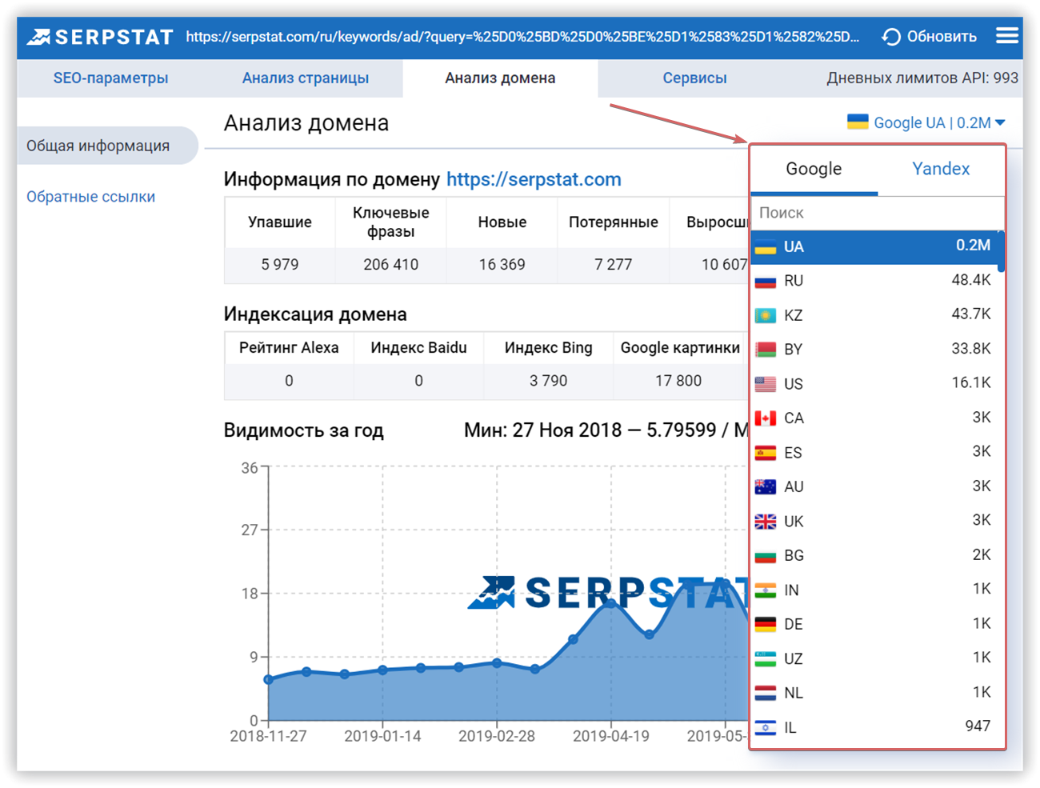Click the dropdown list scrollbar thumb
Image resolution: width=1040 pixels, height=788 pixels.
coord(1002,252)
